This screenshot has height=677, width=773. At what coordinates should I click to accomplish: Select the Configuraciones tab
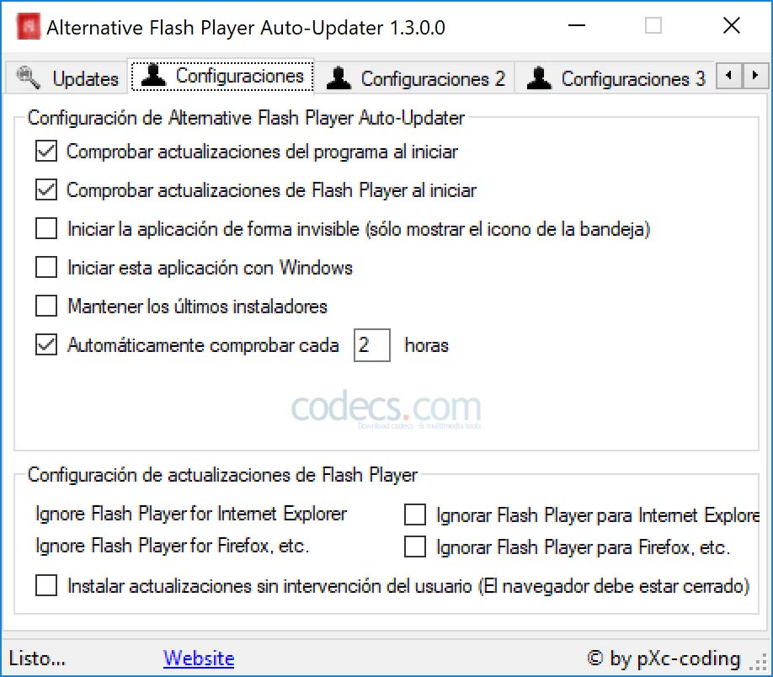click(x=222, y=76)
